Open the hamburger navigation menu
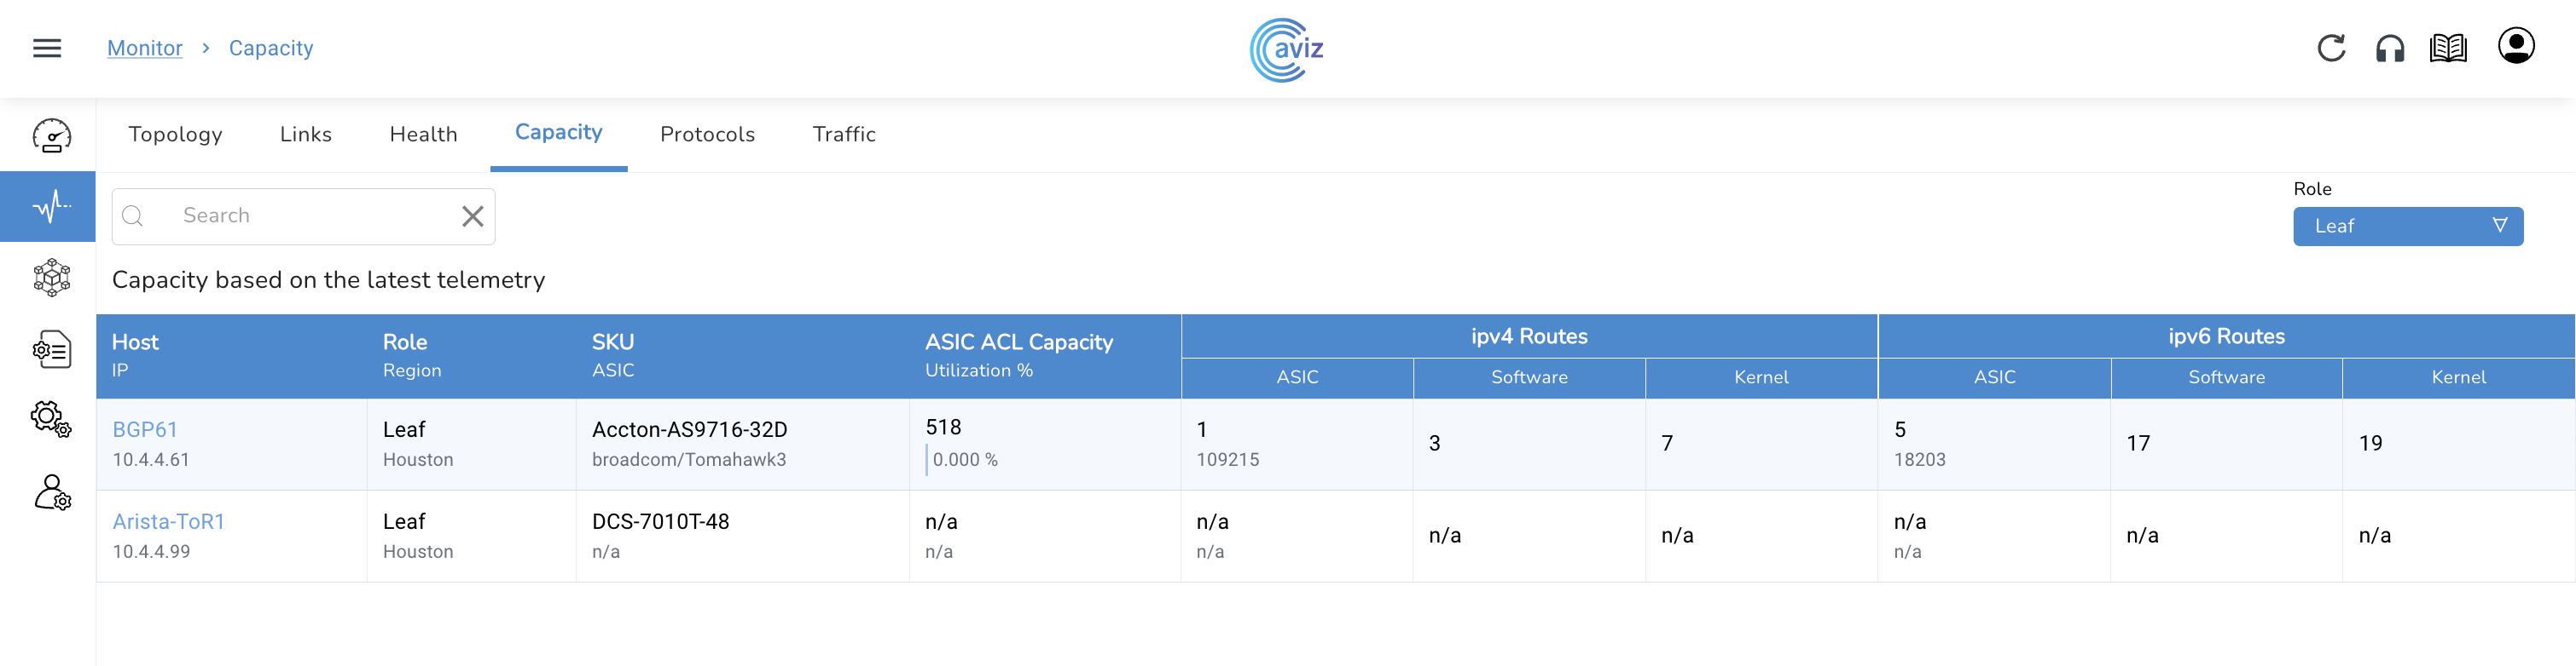This screenshot has width=2576, height=666. tap(47, 48)
